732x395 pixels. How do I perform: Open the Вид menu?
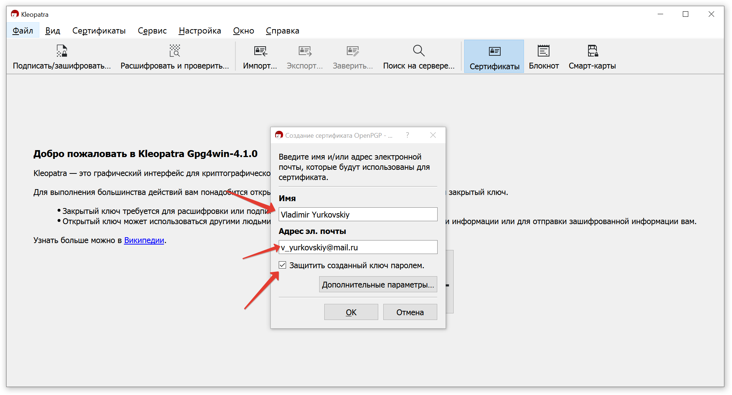click(52, 31)
